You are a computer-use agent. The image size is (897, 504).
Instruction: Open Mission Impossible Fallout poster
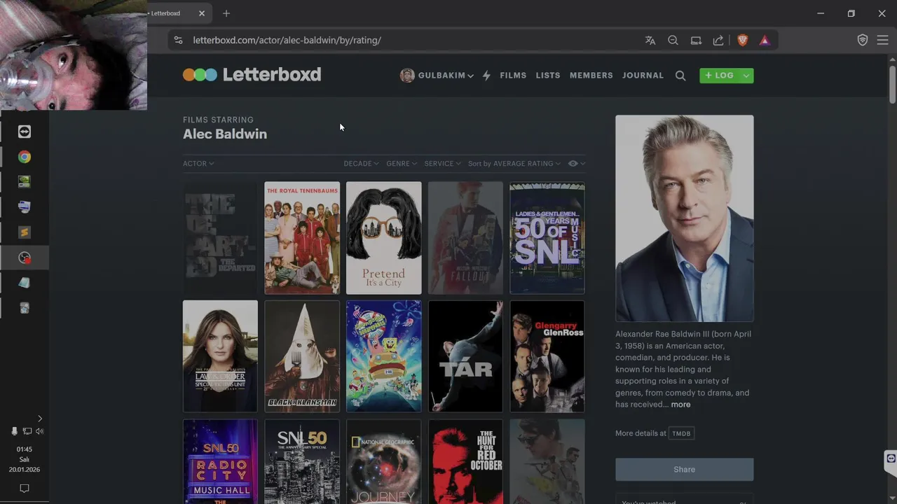(x=465, y=238)
